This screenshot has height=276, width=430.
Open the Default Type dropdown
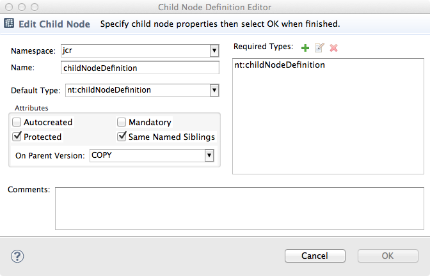click(x=214, y=90)
